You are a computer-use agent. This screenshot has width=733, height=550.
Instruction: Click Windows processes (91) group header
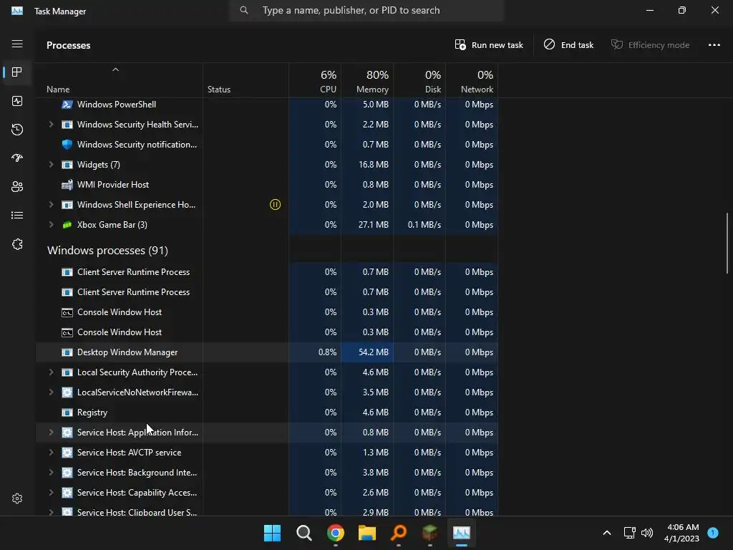107,251
